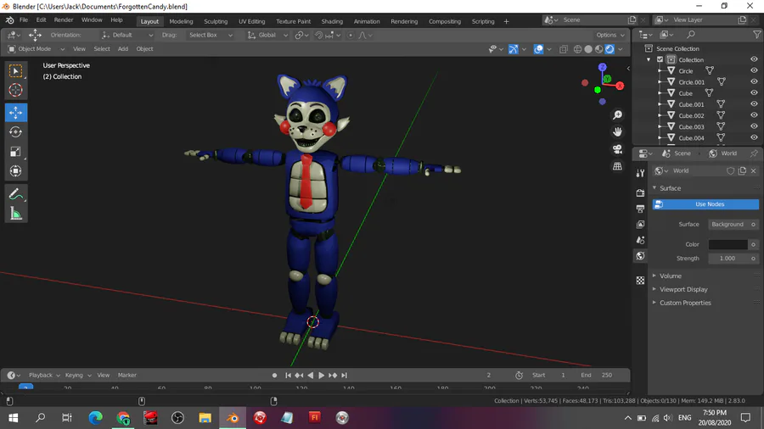This screenshot has height=429, width=764.
Task: Open the Global transform orientation dropdown
Action: [267, 35]
